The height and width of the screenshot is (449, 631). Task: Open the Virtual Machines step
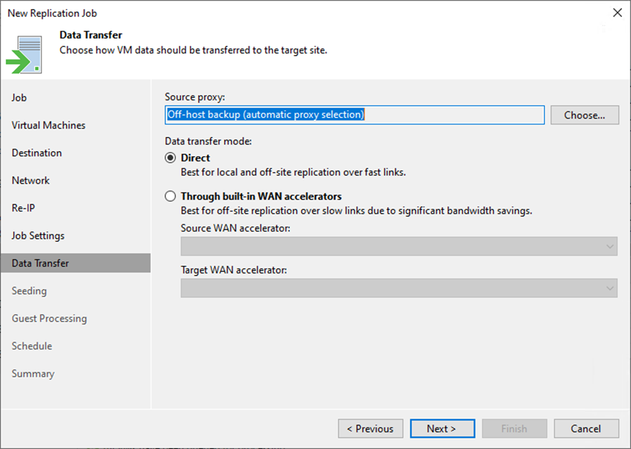(x=48, y=125)
